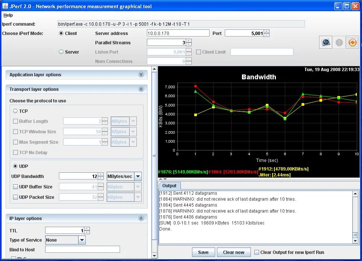This screenshot has width=362, height=261.
Task: Click the stop iPerf icon
Action: tap(339, 42)
